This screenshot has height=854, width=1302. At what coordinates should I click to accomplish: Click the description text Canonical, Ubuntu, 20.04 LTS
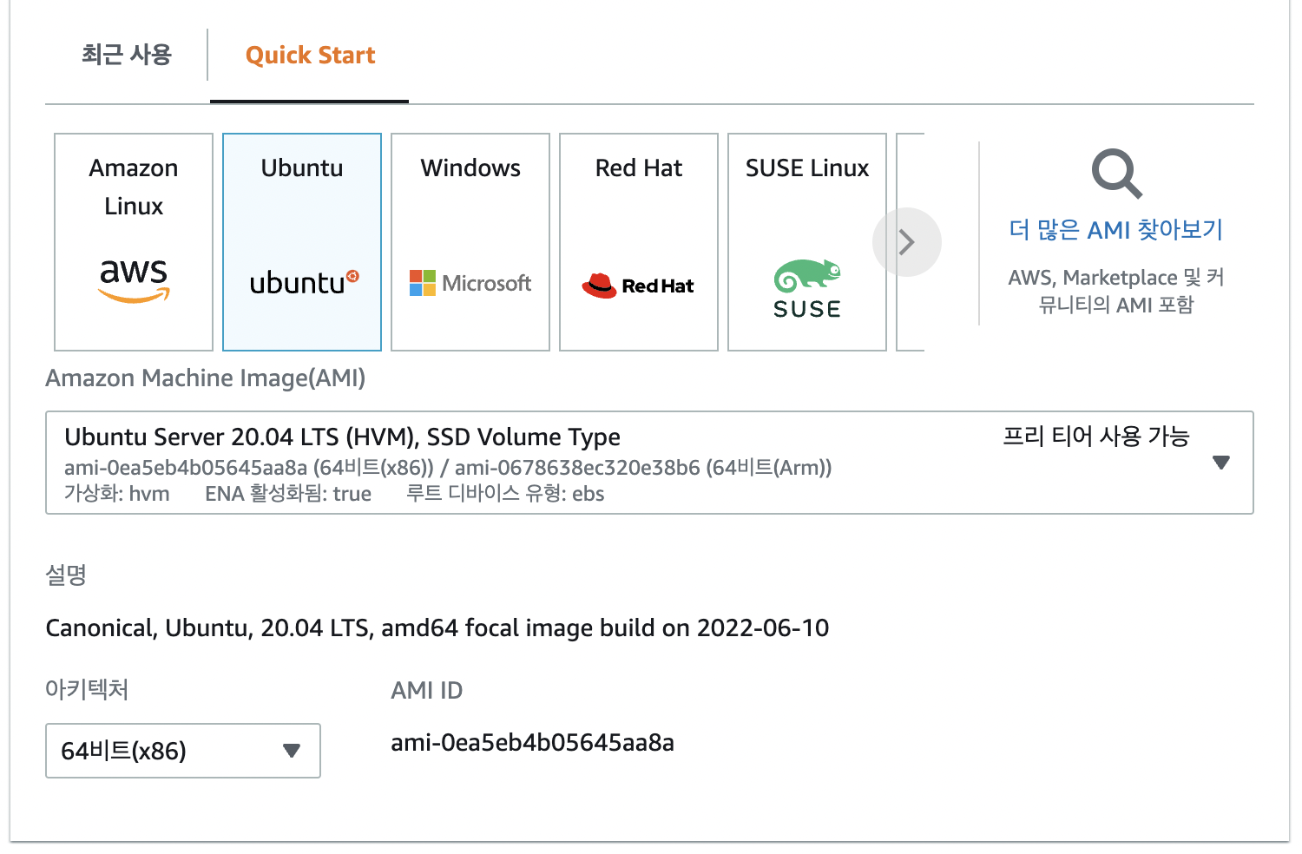point(437,627)
